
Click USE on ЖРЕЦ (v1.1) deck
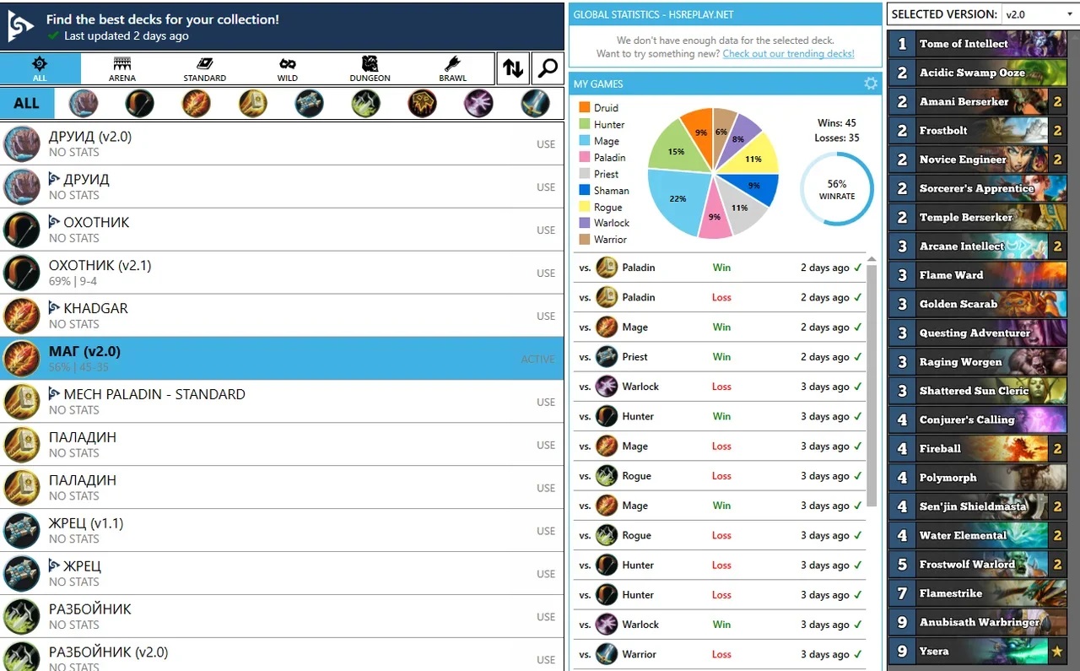[x=546, y=531]
